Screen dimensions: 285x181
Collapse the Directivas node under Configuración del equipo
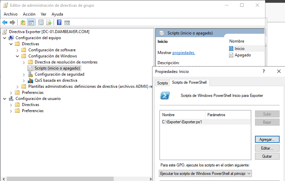(11, 44)
